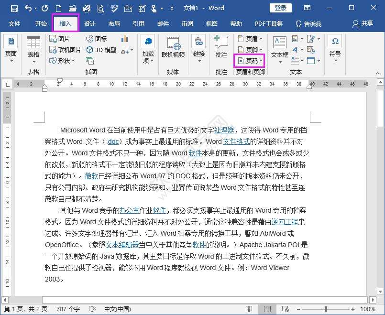This screenshot has width=385, height=315.
Task: Click the ribbon display options icon
Action: (307, 8)
